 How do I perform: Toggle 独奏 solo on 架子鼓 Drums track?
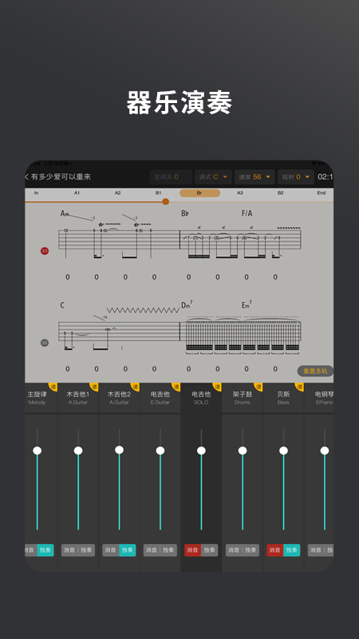pos(251,550)
